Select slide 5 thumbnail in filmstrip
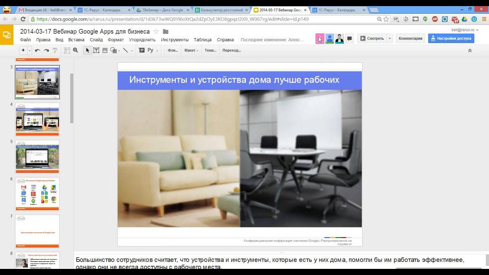 [37, 157]
